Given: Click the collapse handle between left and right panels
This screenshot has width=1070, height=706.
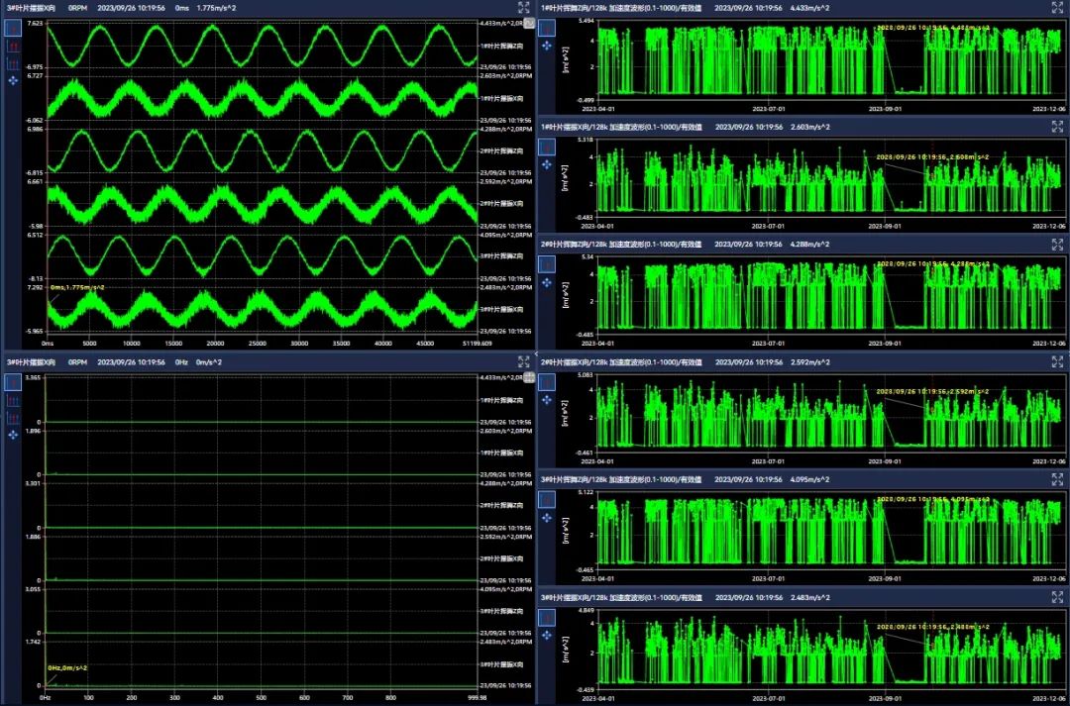Looking at the screenshot, I should [535, 353].
